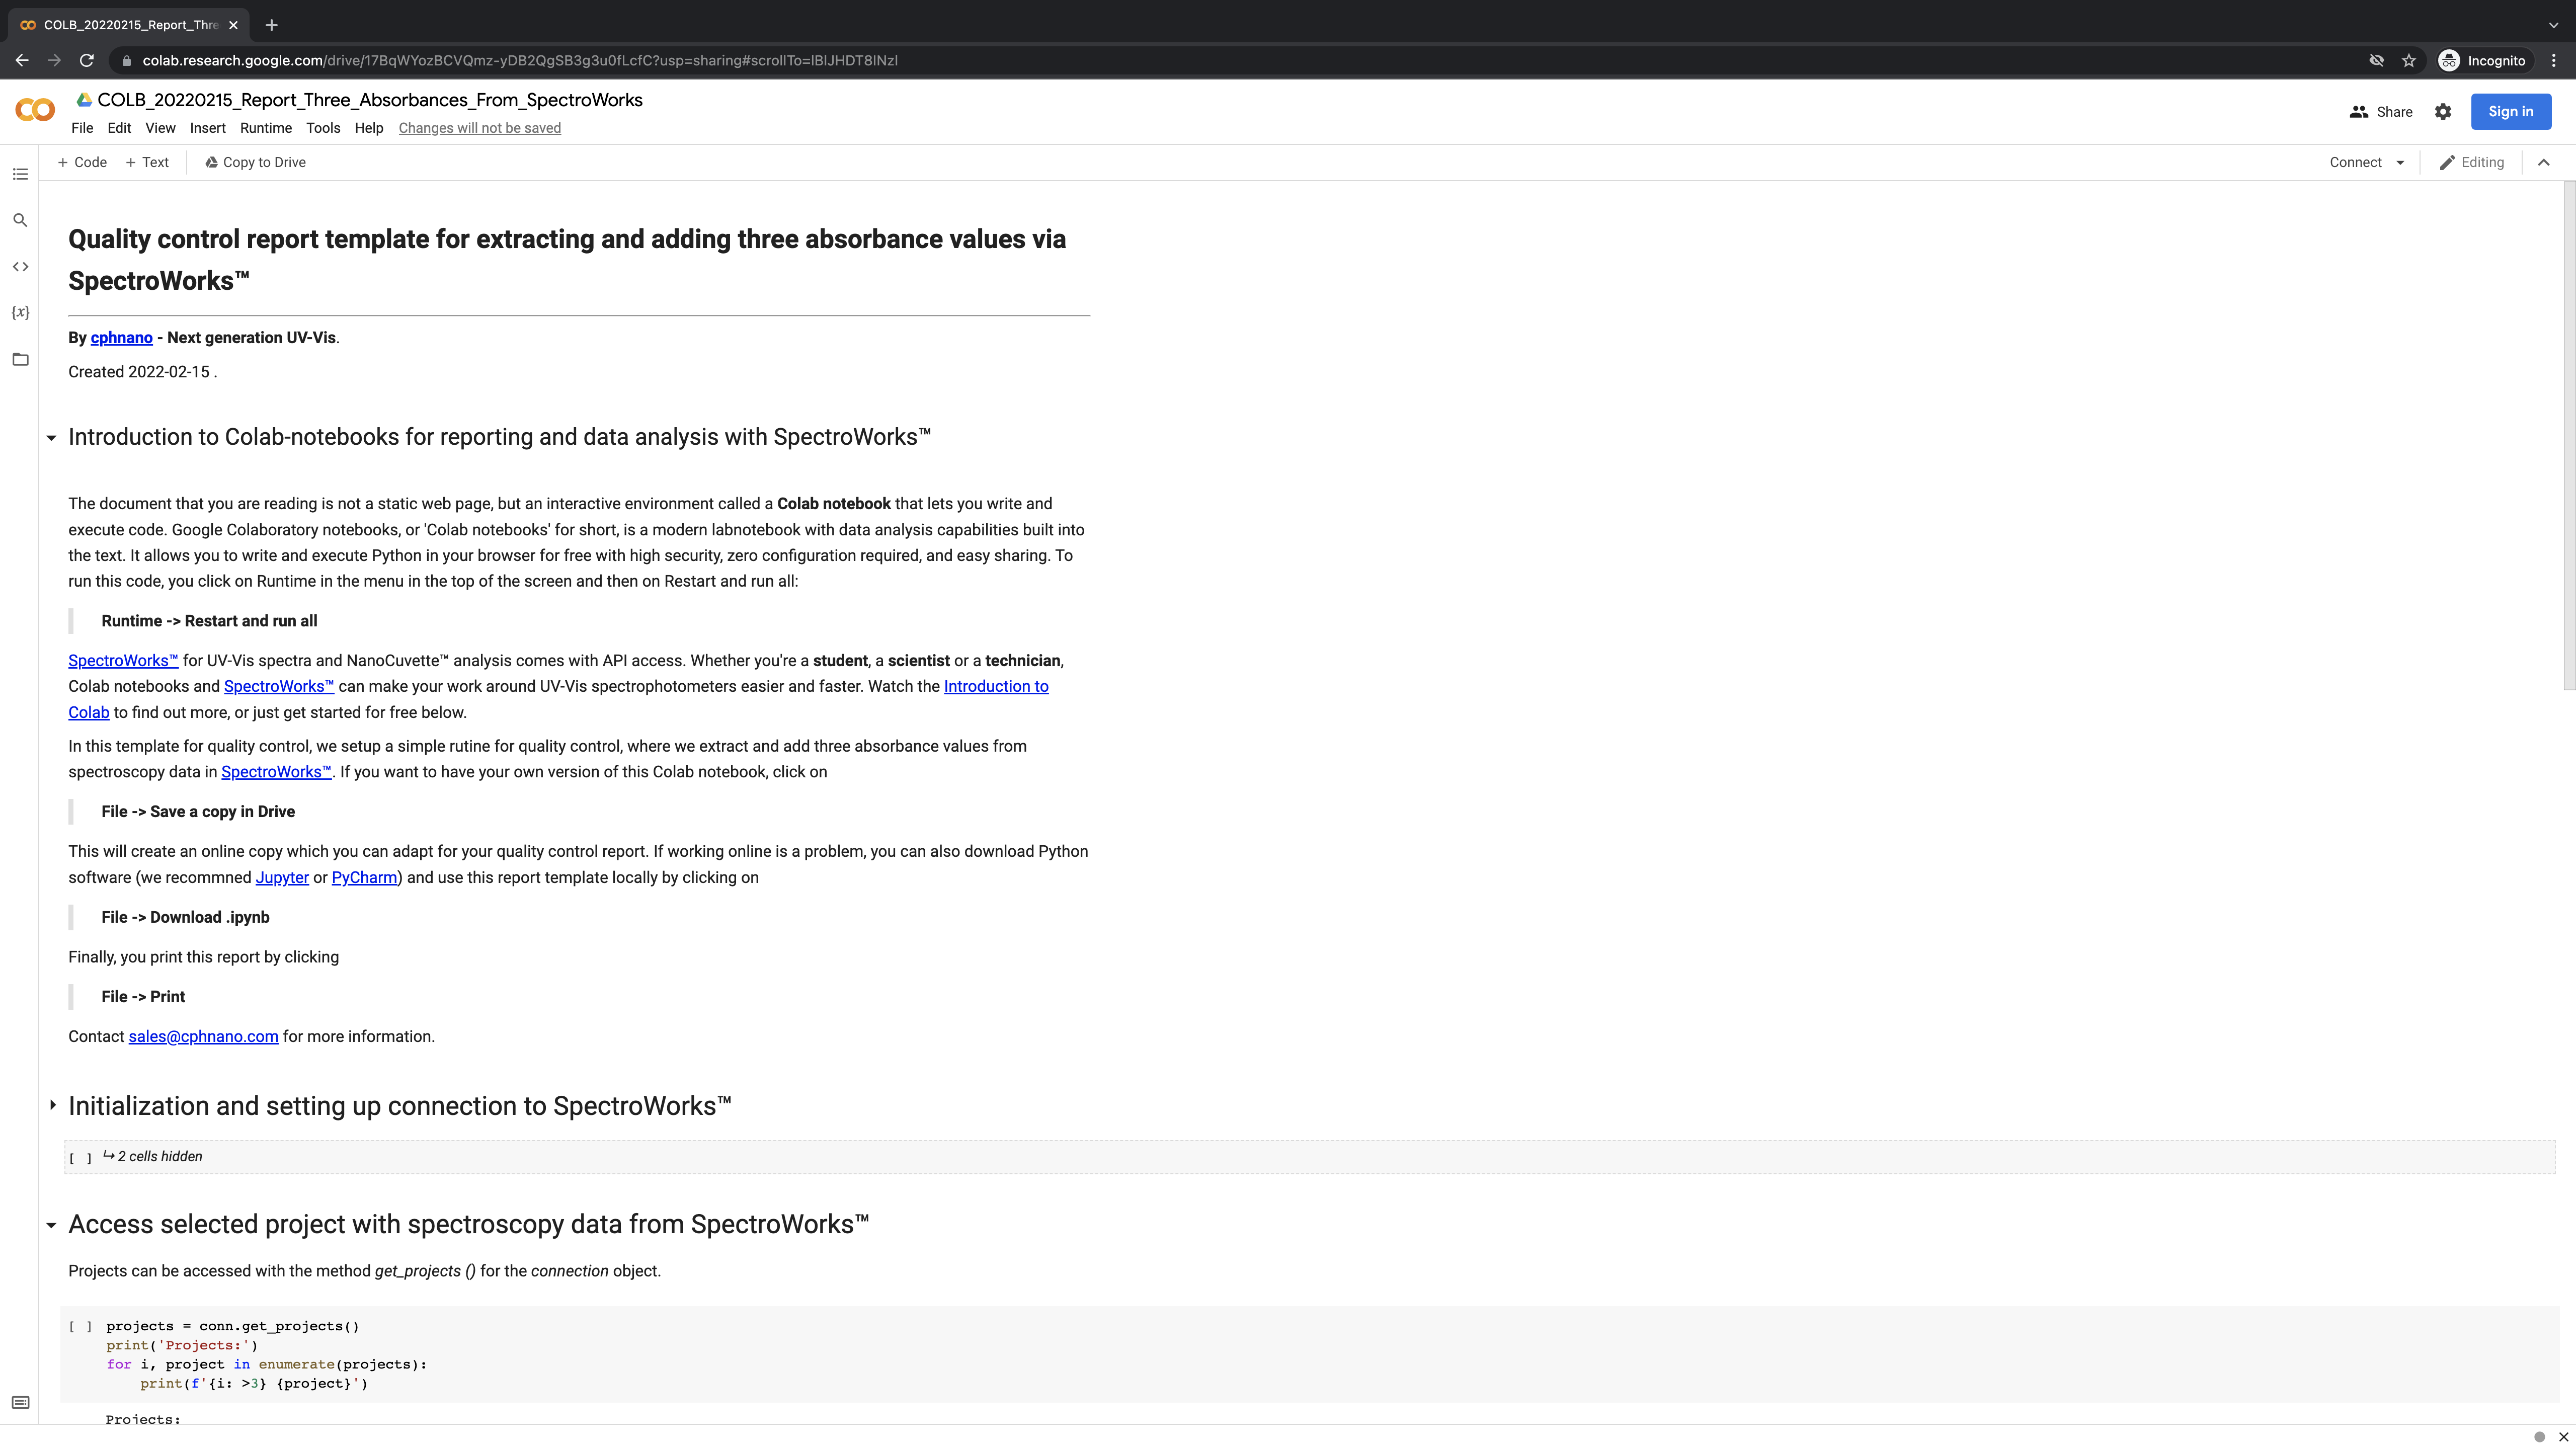Click the grey status circle at bottom right

click(2539, 1437)
